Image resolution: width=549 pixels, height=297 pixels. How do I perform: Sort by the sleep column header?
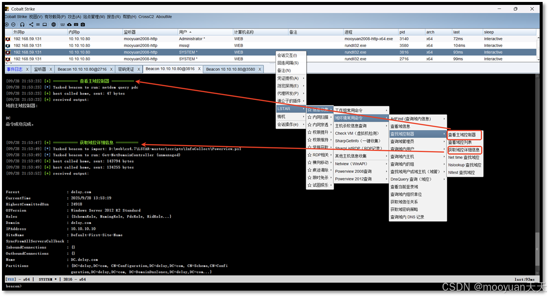pos(509,32)
